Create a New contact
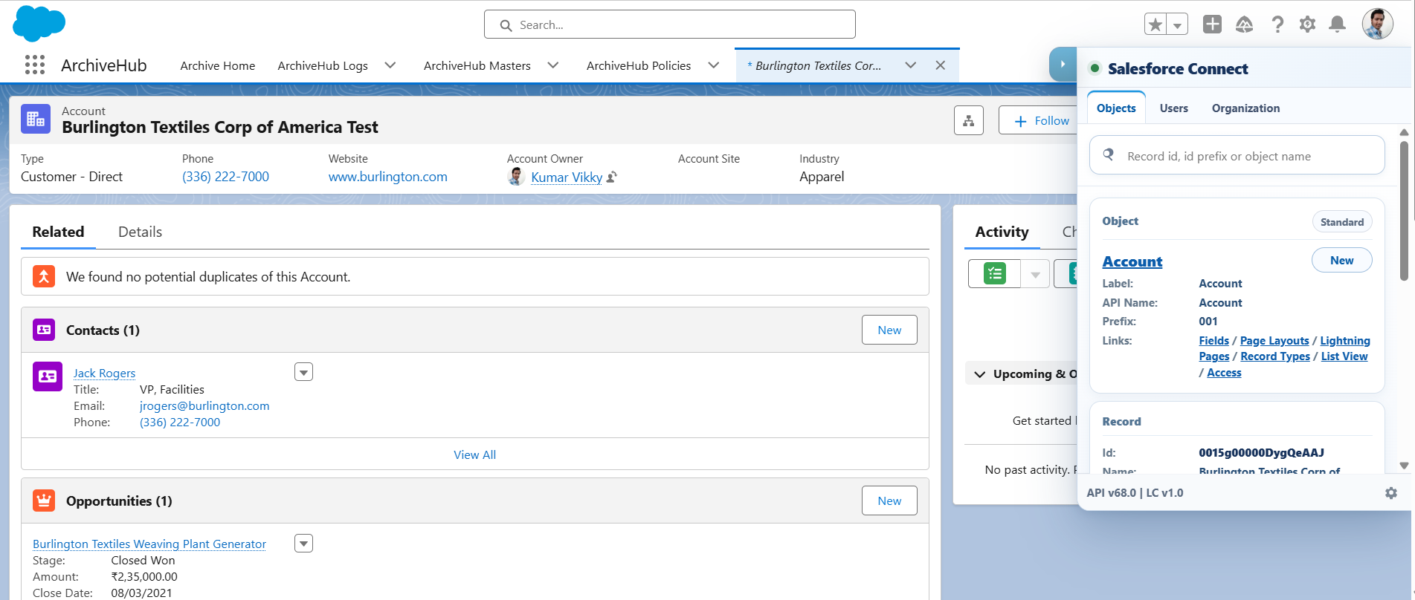 pos(889,330)
